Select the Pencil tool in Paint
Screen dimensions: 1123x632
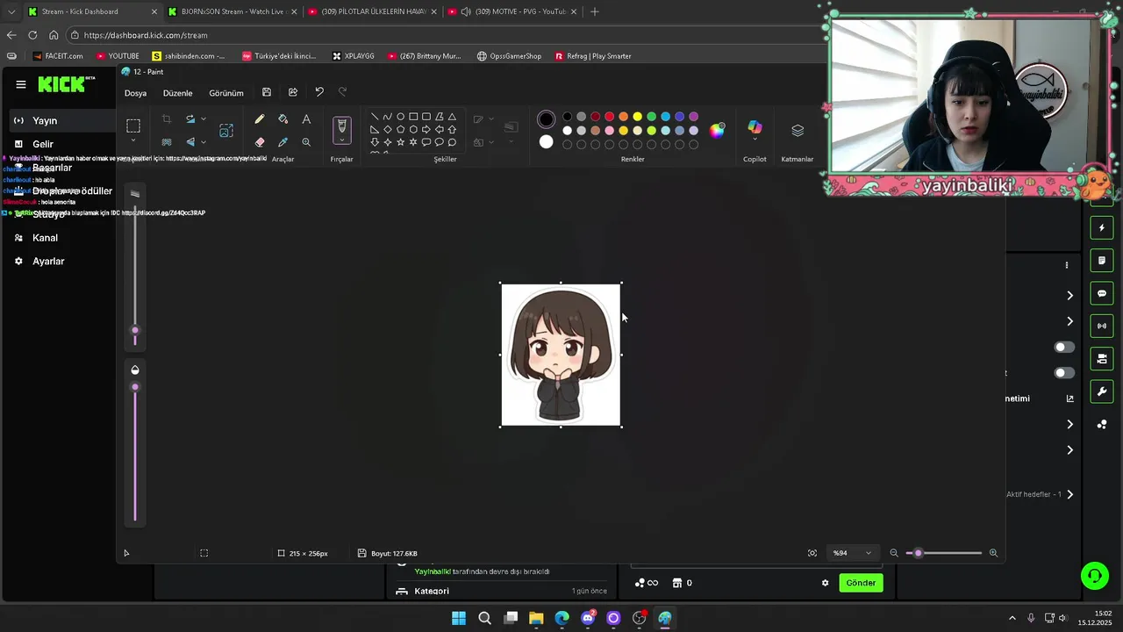coord(260,119)
